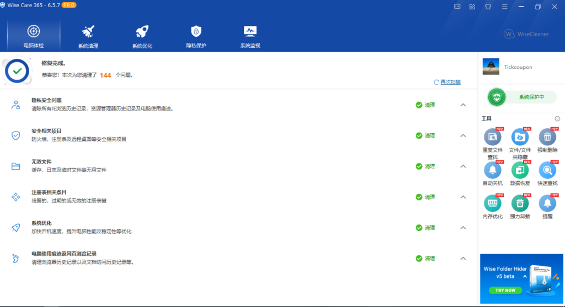Open the 重复文件查找 duplicate finder tool

tap(493, 144)
